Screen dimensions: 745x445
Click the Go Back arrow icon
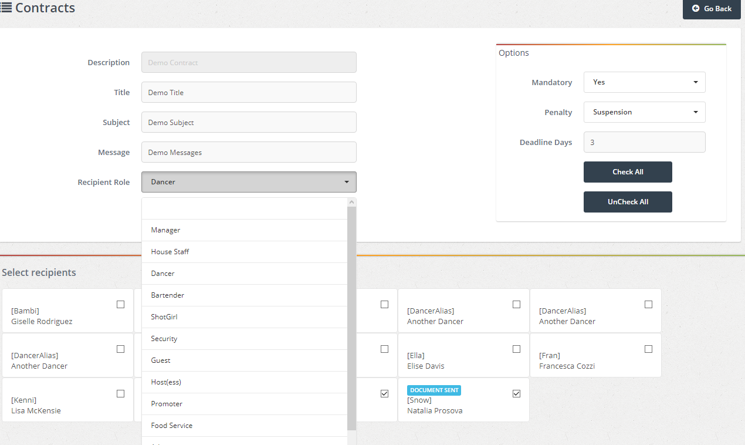(x=696, y=9)
